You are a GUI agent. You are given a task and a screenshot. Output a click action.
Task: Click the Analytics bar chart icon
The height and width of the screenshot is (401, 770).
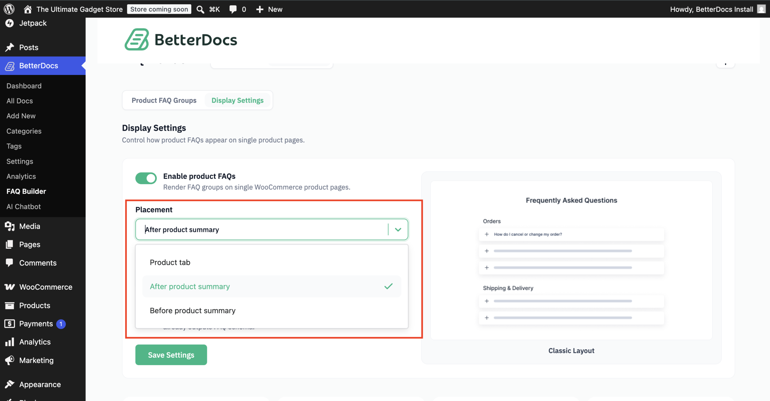tap(10, 342)
